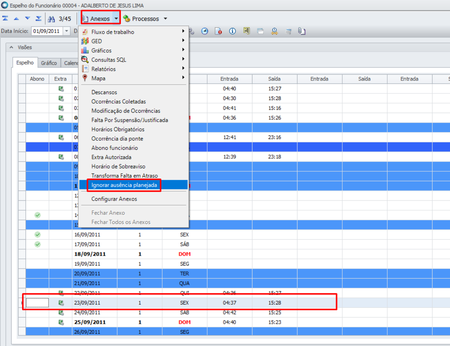Image resolution: width=450 pixels, height=346 pixels.
Task: Open Gráficos submenu
Action: tap(134, 50)
